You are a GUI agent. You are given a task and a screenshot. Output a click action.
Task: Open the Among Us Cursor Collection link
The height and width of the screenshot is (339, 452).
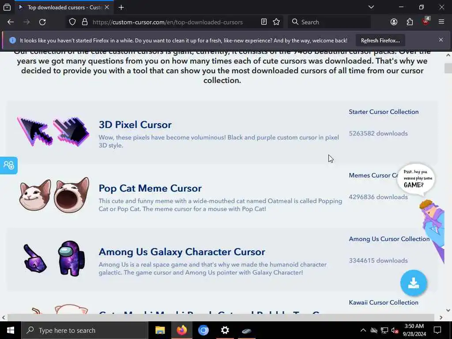tap(389, 239)
